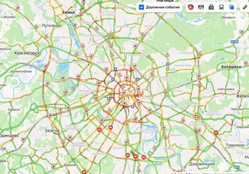Click the Одинцово city label

(x=9, y=136)
